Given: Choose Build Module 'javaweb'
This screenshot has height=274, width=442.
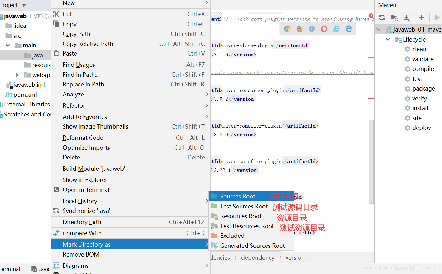Looking at the screenshot, I should (x=130, y=169).
